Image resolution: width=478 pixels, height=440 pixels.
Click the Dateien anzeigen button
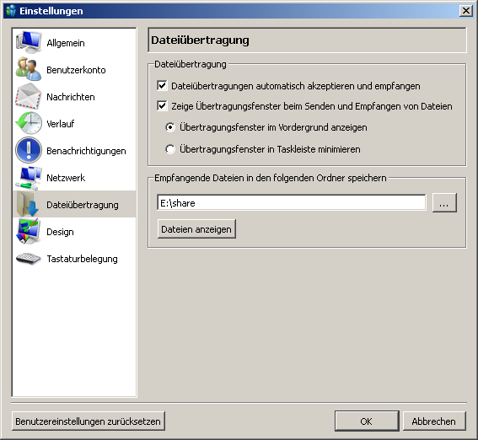tap(196, 228)
